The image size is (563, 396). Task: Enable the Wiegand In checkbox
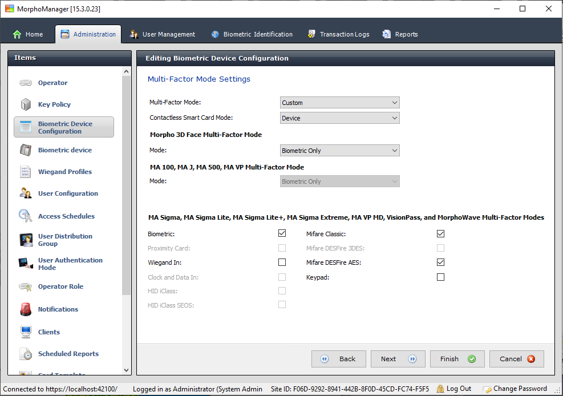point(282,262)
